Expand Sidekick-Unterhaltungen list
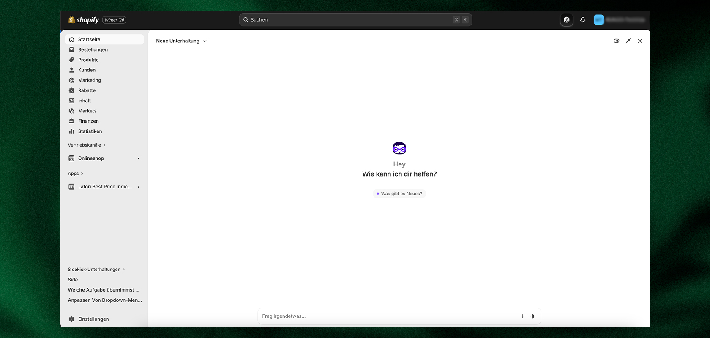Screen dimensions: 710x338 [96, 270]
